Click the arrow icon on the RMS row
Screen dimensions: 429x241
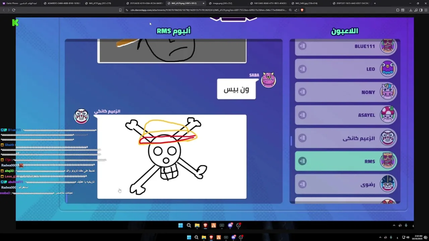(302, 161)
